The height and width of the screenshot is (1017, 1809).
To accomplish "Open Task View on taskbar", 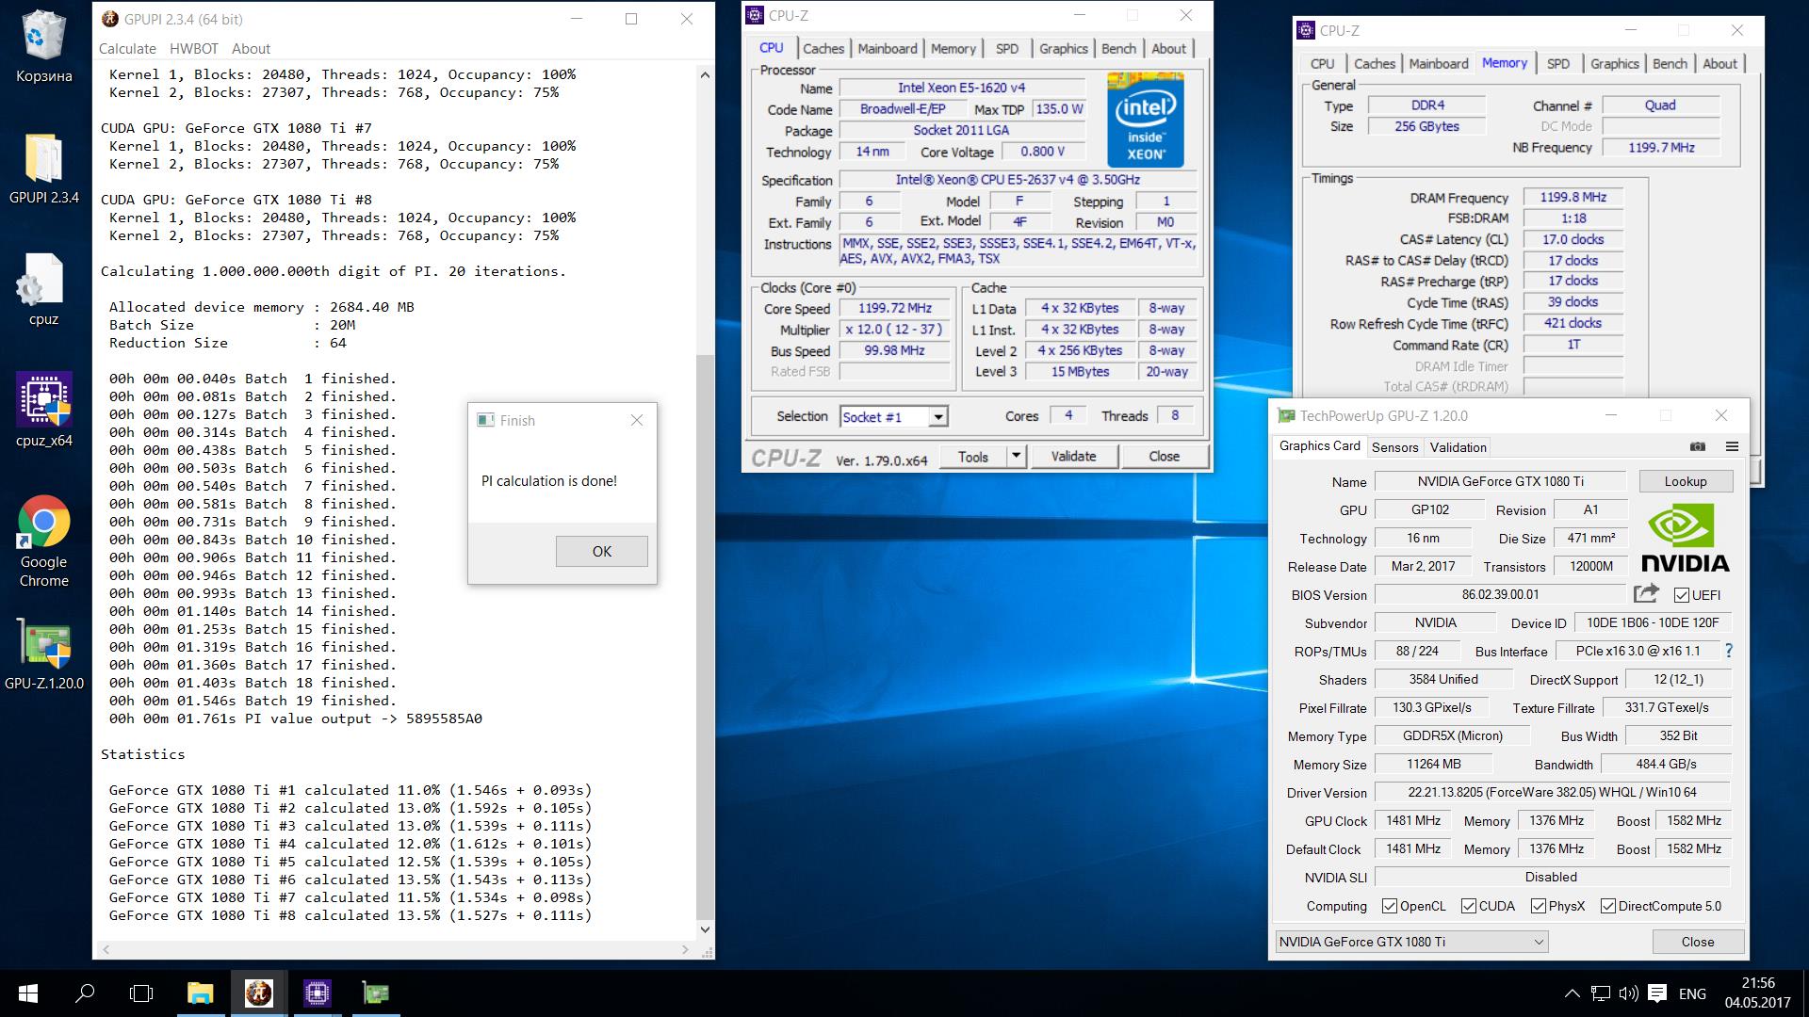I will 141,993.
